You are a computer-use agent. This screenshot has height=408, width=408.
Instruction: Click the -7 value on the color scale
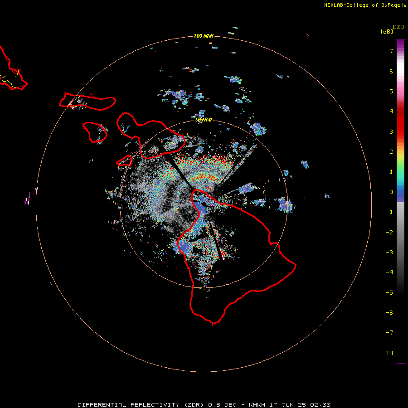[389, 333]
